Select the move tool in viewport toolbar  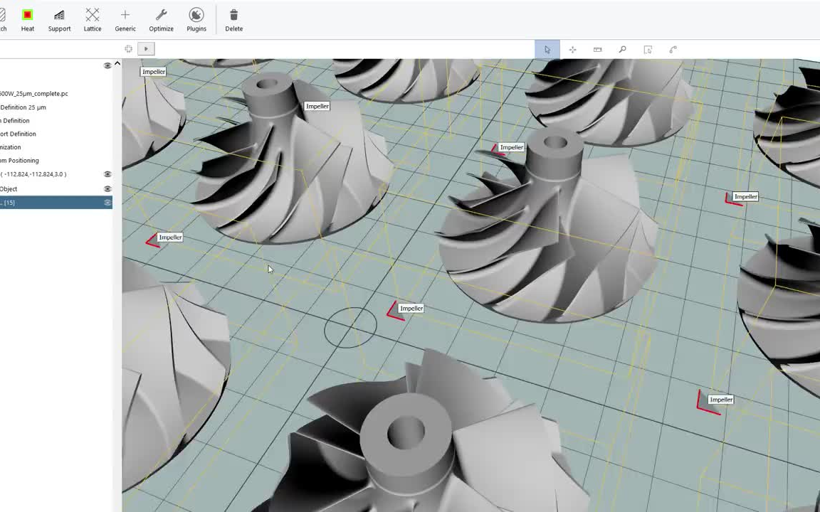[x=572, y=49]
